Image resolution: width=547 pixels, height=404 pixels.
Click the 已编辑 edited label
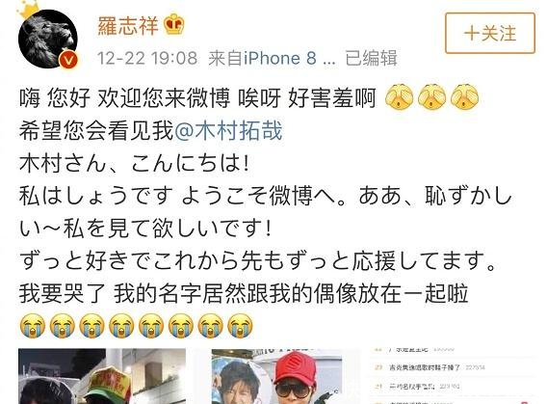[x=371, y=58]
